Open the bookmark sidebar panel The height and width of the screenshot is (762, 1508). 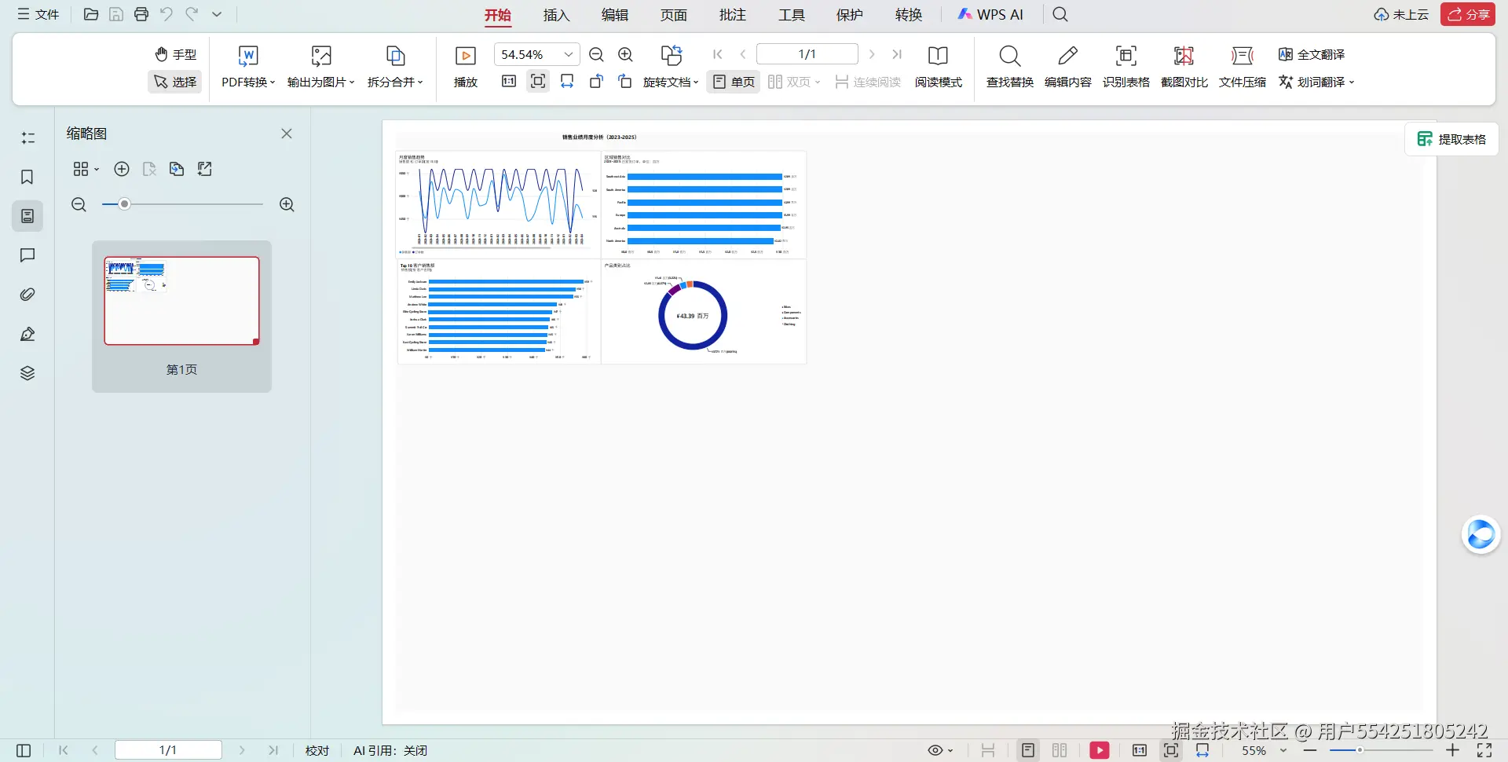(x=27, y=177)
